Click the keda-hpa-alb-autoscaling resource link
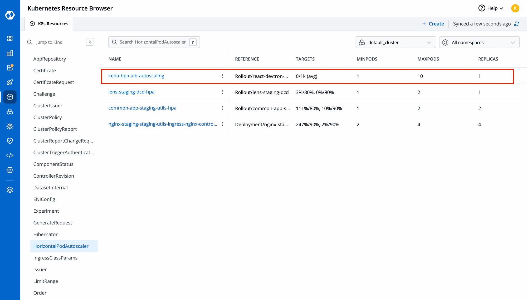527x300 pixels. (x=136, y=76)
